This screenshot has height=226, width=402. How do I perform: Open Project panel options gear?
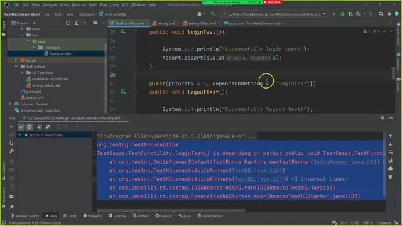point(95,23)
